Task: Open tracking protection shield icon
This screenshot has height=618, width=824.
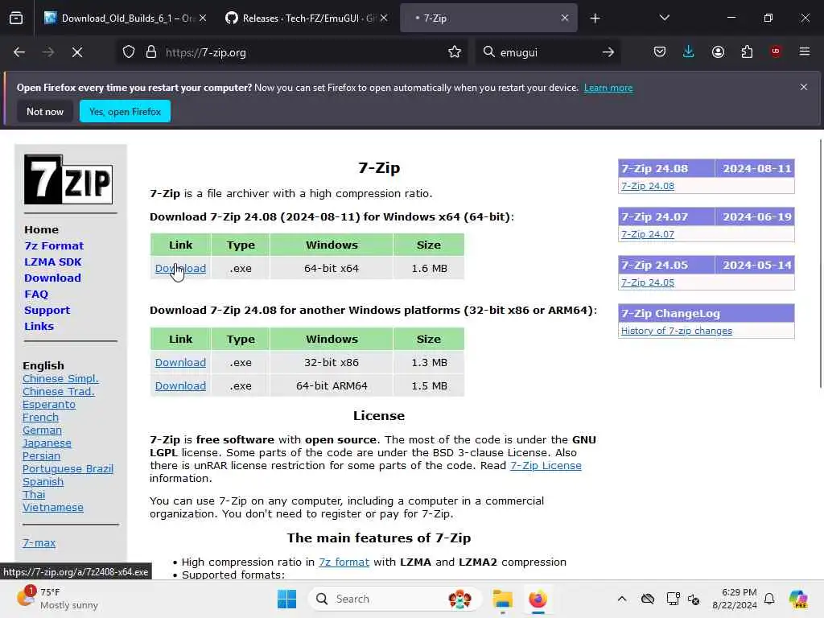Action: pos(129,52)
